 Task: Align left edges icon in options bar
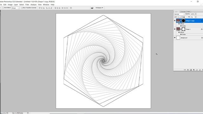click(47, 8)
